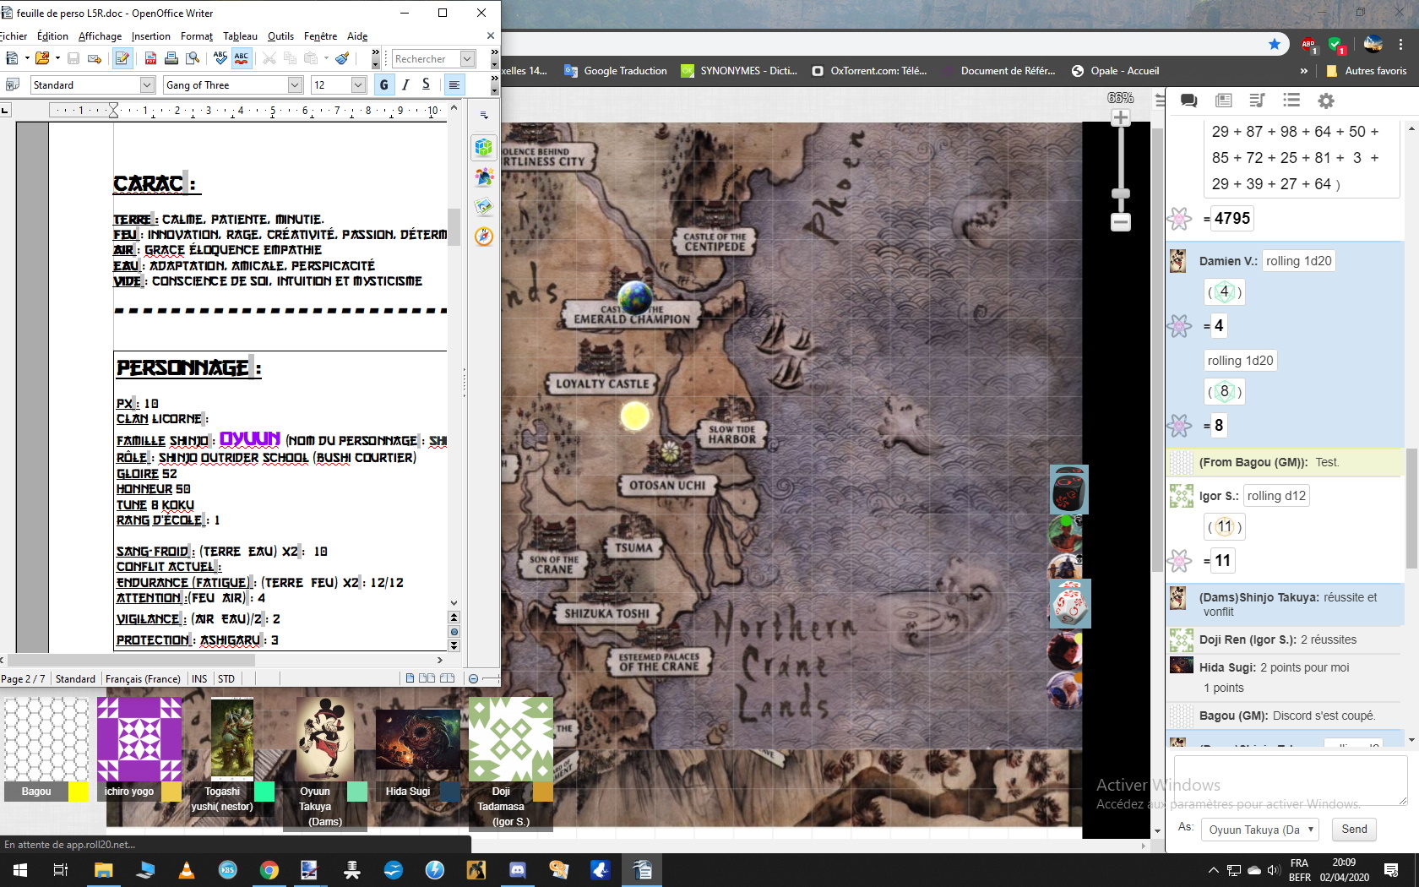The height and width of the screenshot is (887, 1419).
Task: Open Affichage menu
Action: pos(100,36)
